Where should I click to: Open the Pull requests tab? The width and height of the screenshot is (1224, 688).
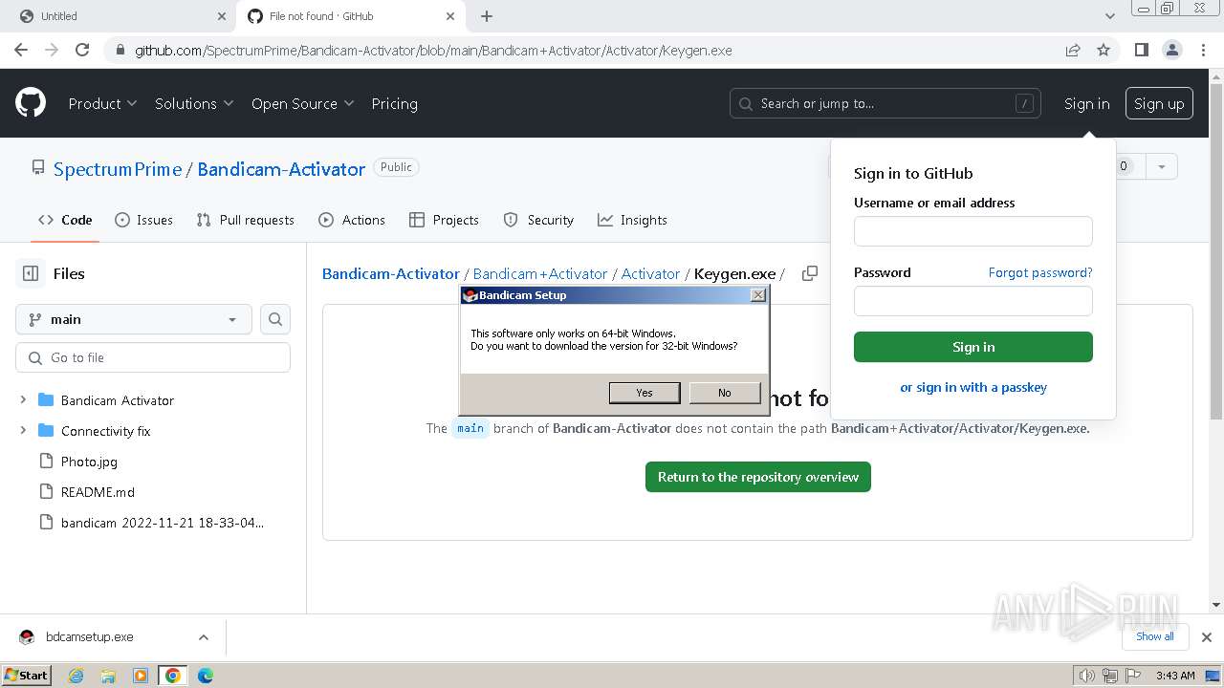pos(245,220)
